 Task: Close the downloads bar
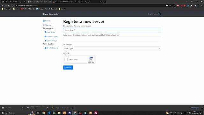point(202,108)
